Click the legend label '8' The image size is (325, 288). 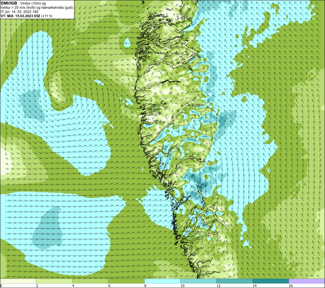(145, 286)
